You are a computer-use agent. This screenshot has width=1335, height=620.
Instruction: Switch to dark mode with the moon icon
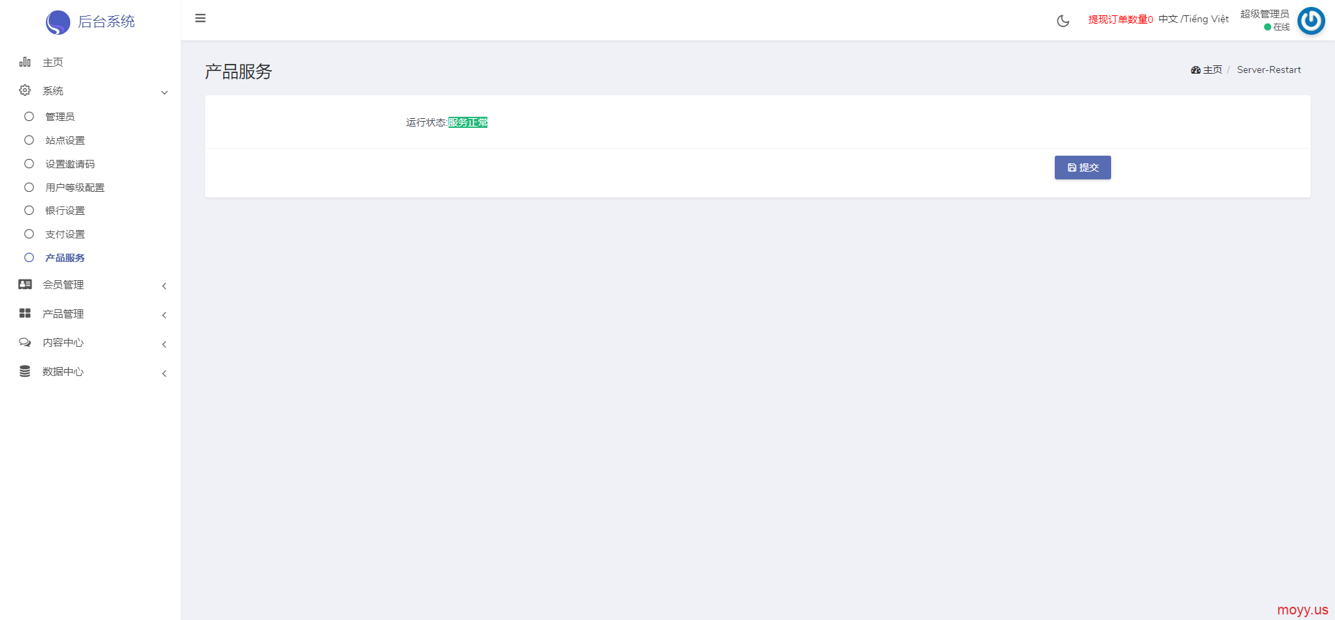[x=1063, y=21]
